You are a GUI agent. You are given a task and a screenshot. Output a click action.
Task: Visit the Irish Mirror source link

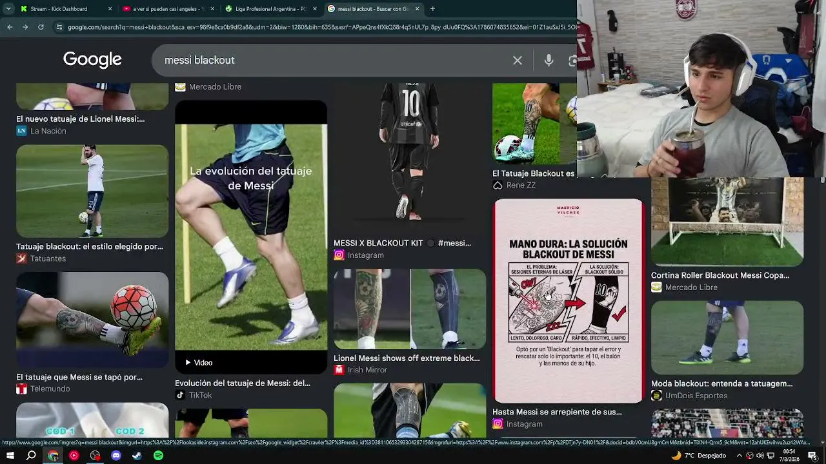[360, 370]
